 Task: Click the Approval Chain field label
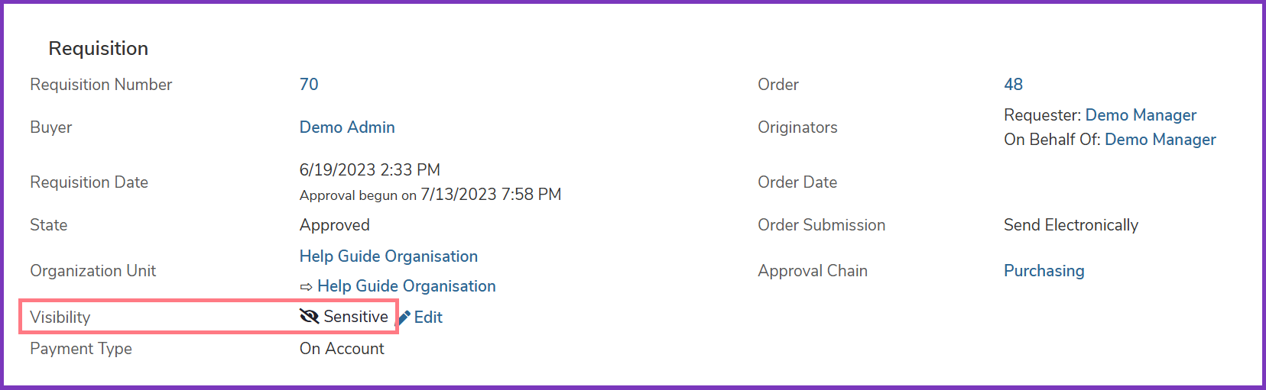click(813, 271)
